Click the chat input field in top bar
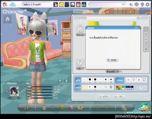The width and height of the screenshot is (152, 119). [x=108, y=5]
